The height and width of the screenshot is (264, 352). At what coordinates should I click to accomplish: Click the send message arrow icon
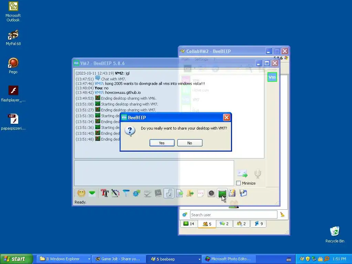coord(242,174)
